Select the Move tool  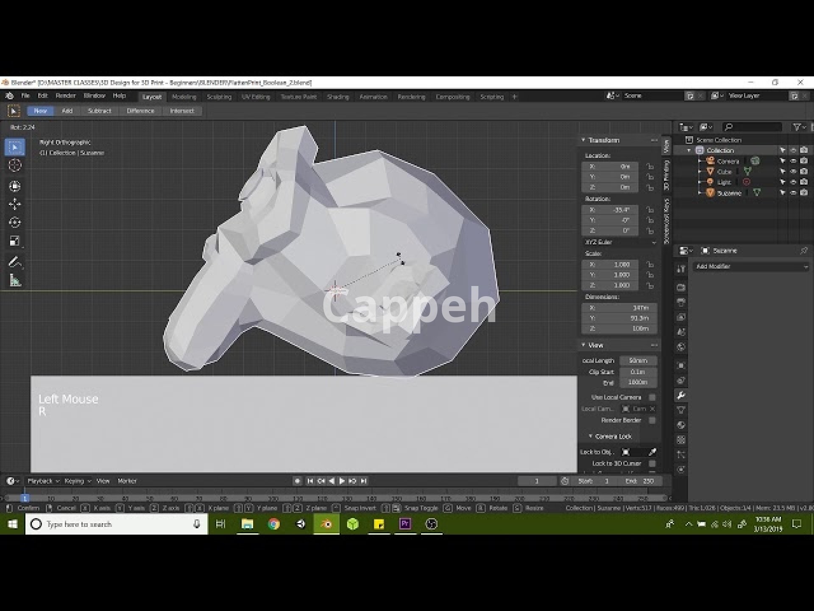[15, 204]
